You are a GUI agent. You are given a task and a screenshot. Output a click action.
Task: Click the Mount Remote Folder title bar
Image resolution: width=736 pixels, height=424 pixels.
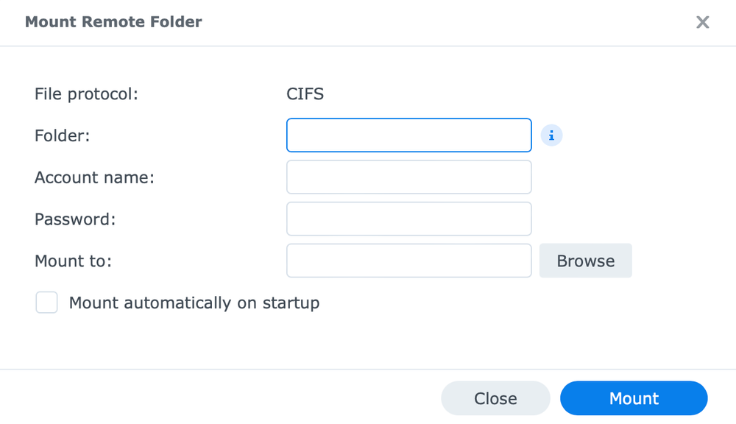(x=113, y=22)
